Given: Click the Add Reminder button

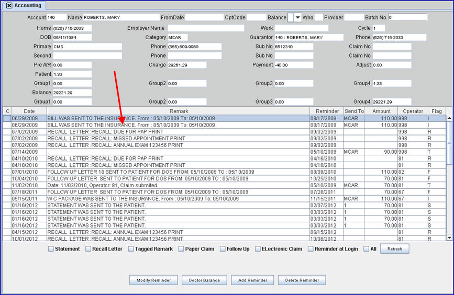Looking at the screenshot, I should pos(252,280).
